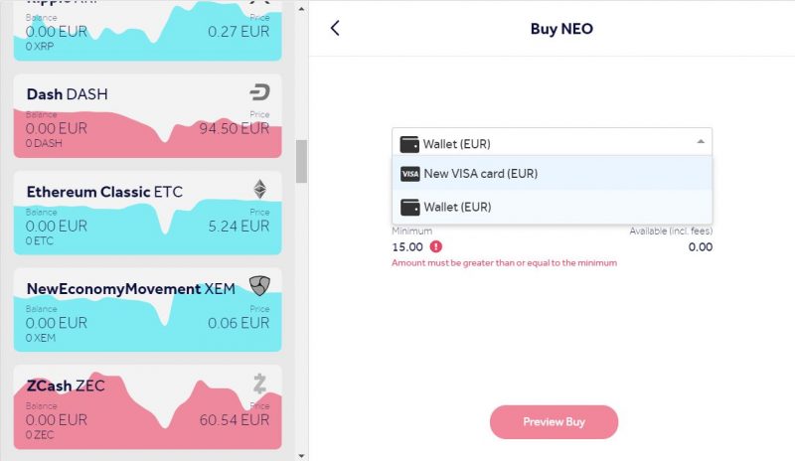Open the ZCash ZEC asset card
This screenshot has height=461, width=795.
pos(147,407)
